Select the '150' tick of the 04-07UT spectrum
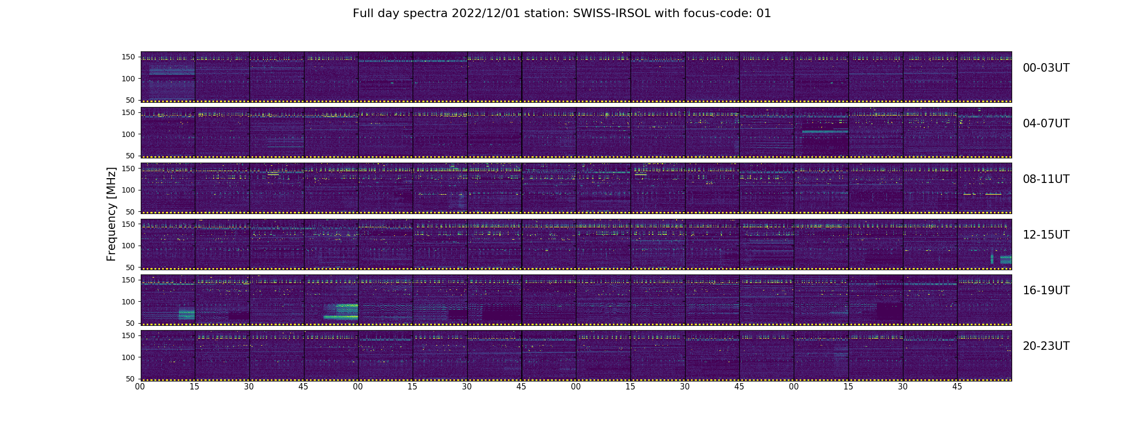 click(x=128, y=112)
